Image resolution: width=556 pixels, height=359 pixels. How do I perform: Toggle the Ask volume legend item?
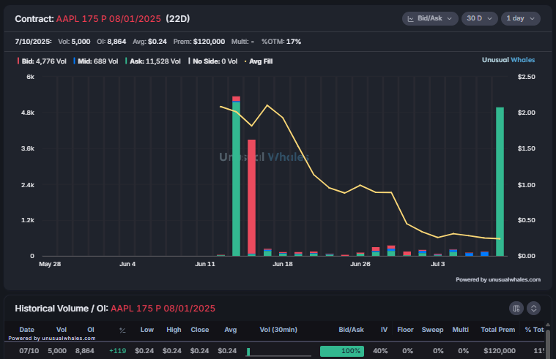pos(153,61)
